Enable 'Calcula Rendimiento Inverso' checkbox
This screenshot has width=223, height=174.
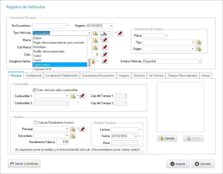point(36,123)
